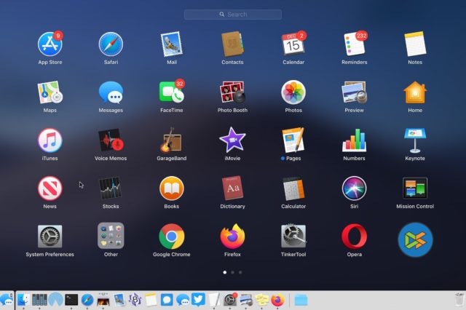Open Twitter from the Dock
This screenshot has width=466, height=310.
pos(197,299)
